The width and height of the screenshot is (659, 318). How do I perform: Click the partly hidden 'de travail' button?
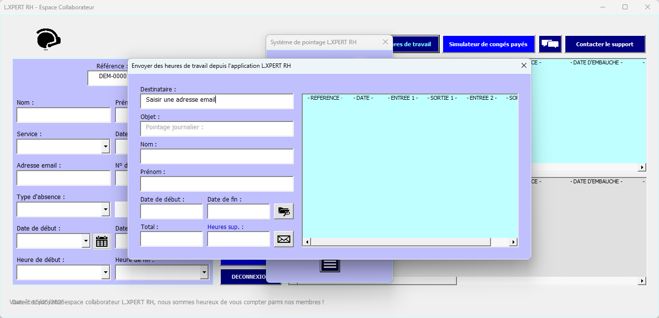pos(416,44)
